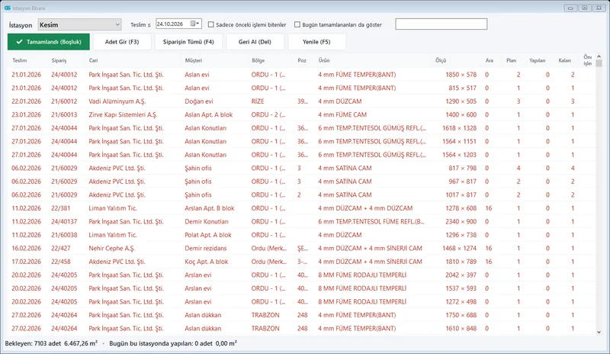Click the scroll down arrow of the list
The image size is (610, 354).
[599, 332]
